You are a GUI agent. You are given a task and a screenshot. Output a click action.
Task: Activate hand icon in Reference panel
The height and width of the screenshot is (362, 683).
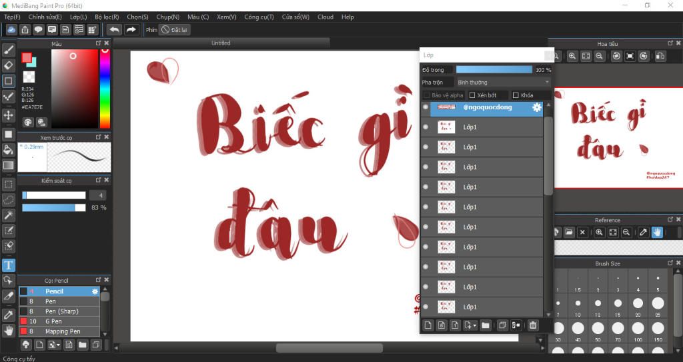point(657,232)
